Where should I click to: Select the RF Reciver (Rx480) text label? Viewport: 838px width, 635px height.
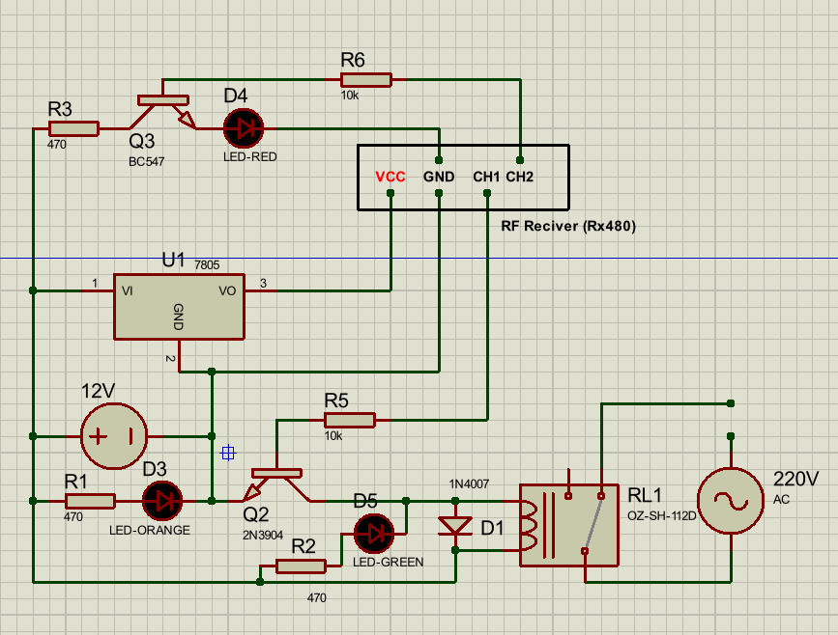[569, 227]
